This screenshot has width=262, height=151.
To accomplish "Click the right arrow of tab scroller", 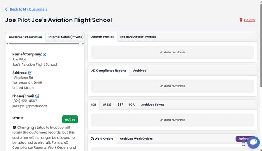I will 83,44.
